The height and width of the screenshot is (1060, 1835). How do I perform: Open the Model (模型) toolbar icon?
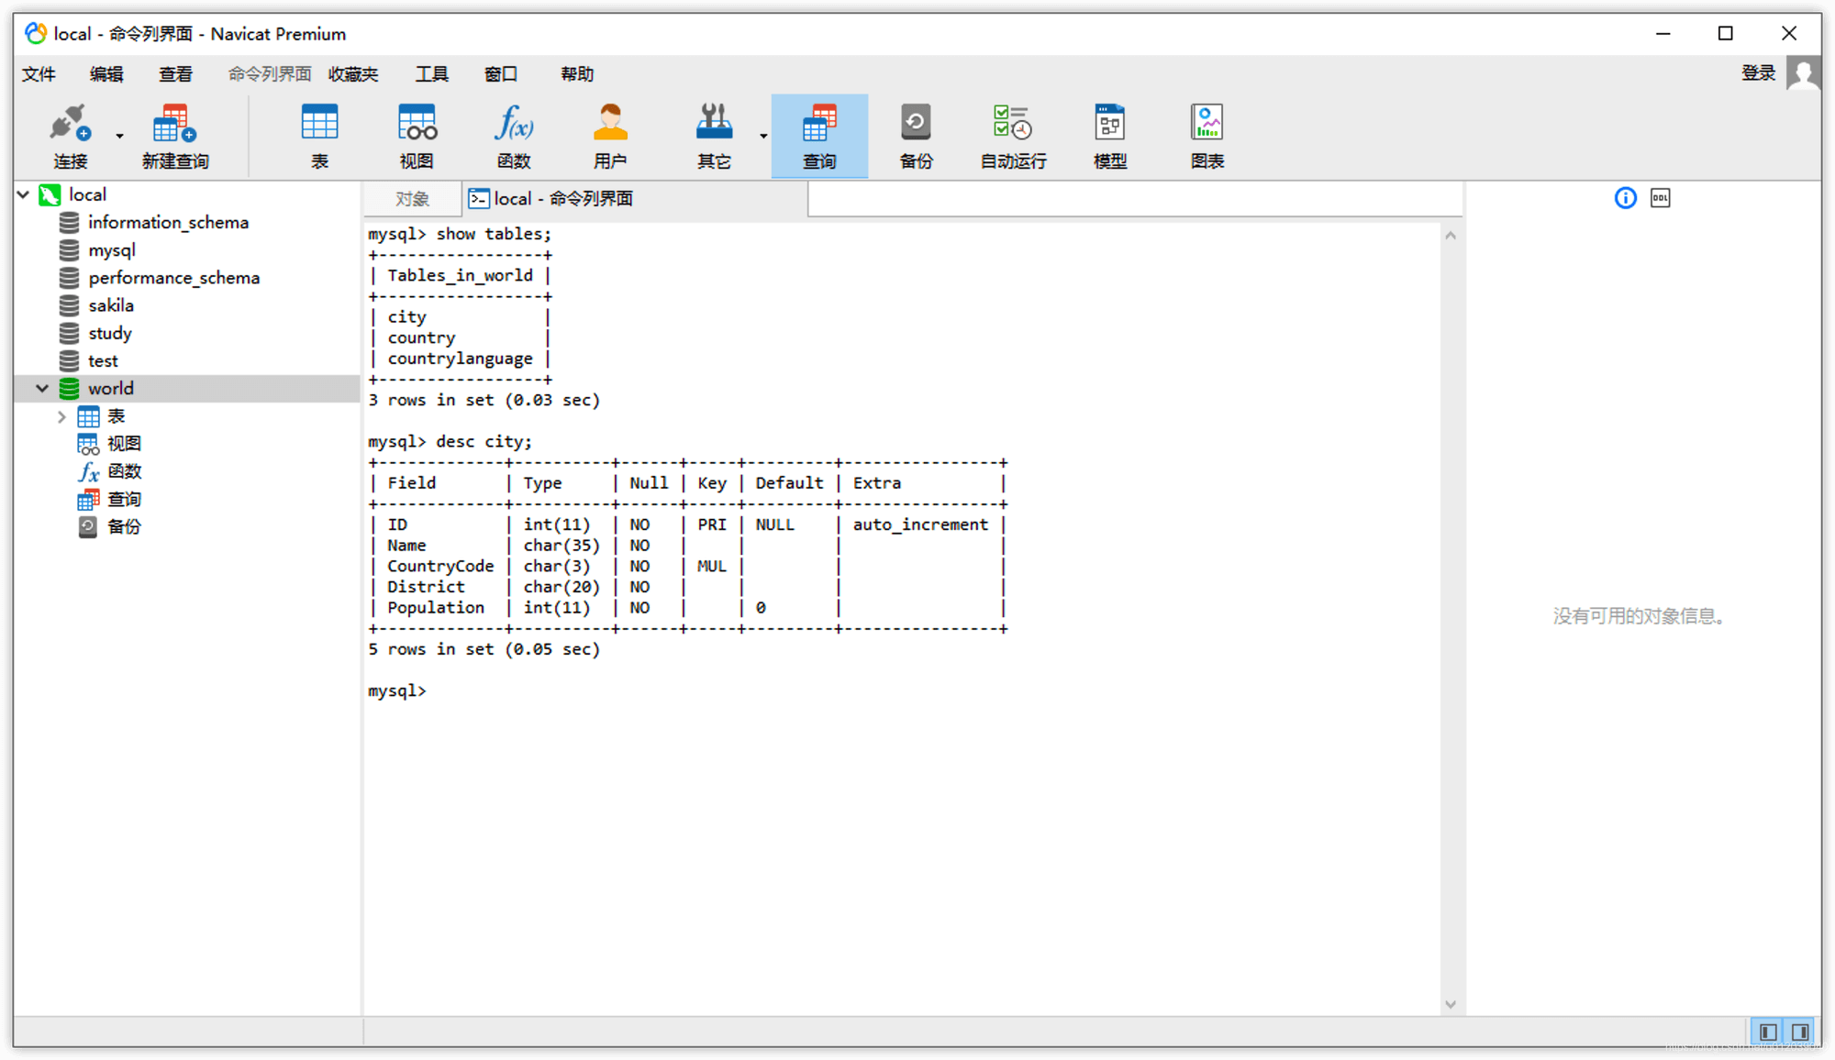(1109, 136)
